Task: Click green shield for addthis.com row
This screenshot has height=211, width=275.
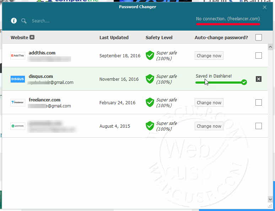Action: pyautogui.click(x=150, y=56)
